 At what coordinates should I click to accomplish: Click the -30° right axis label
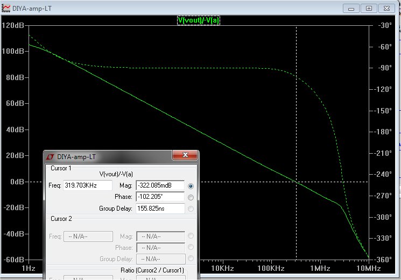[x=385, y=25]
